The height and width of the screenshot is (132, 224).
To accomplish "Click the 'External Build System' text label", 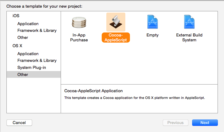I will click(x=189, y=37).
